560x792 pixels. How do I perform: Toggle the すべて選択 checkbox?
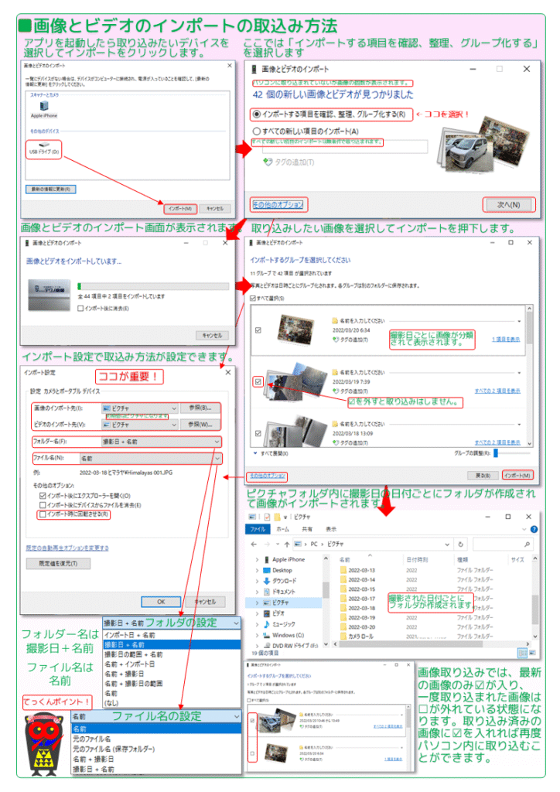point(254,298)
